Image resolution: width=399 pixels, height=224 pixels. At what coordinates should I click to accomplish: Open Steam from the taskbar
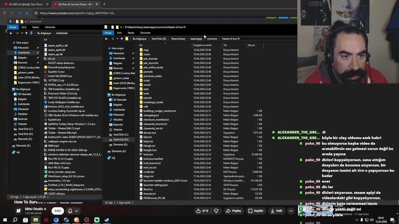tap(107, 220)
